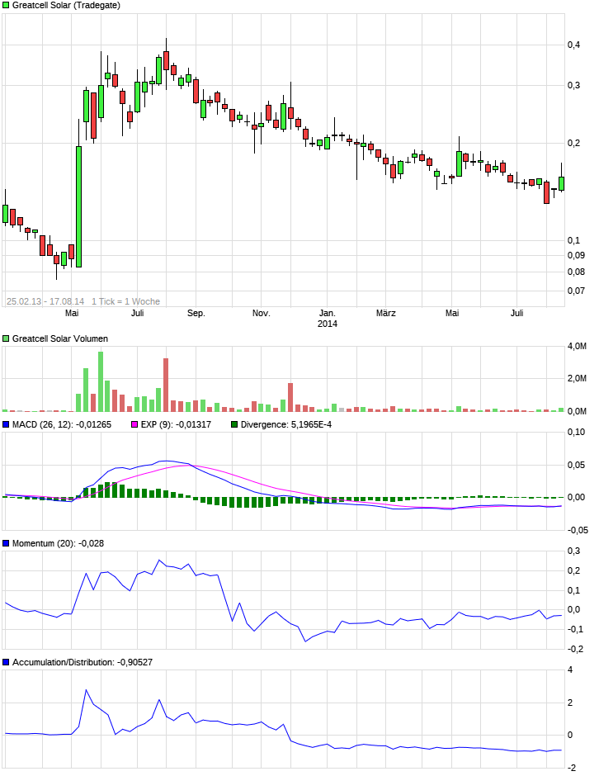Click the 0,3 Momentum axis label
This screenshot has width=599, height=776.
[x=573, y=551]
